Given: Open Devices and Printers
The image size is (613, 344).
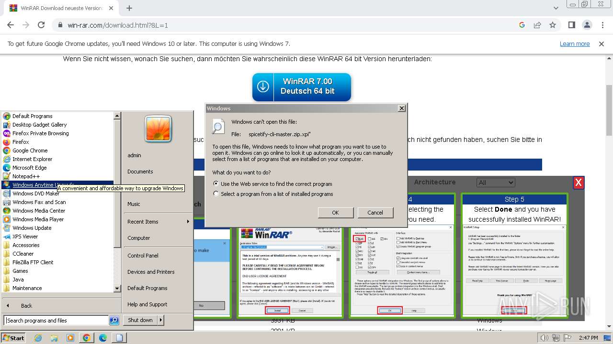Looking at the screenshot, I should (151, 272).
